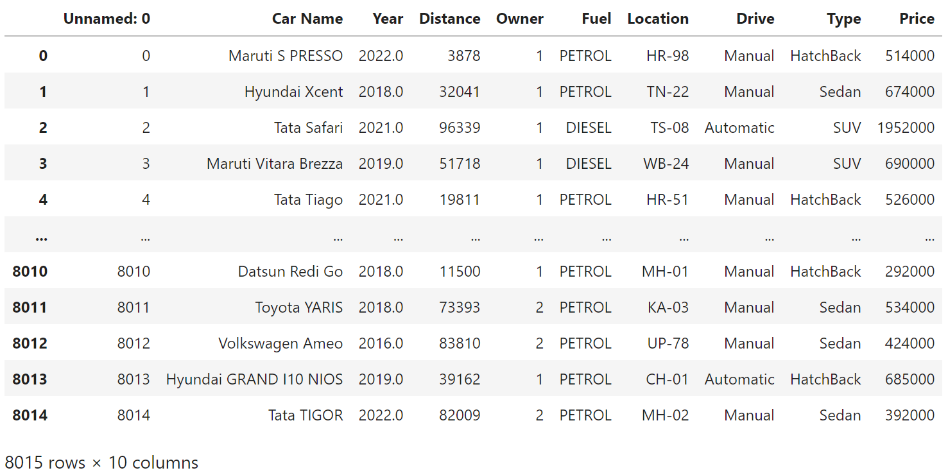
Task: Click the 'Location' column header
Action: [658, 19]
